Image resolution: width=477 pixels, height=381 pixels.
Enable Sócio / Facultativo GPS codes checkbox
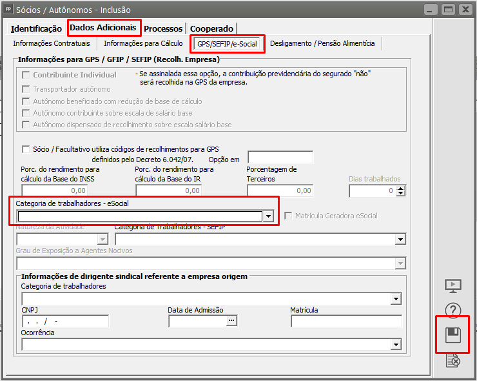point(26,148)
